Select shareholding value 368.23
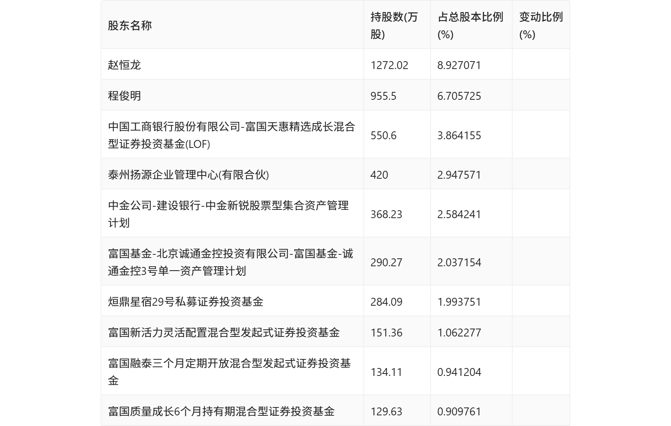The width and height of the screenshot is (671, 426). [x=386, y=214]
